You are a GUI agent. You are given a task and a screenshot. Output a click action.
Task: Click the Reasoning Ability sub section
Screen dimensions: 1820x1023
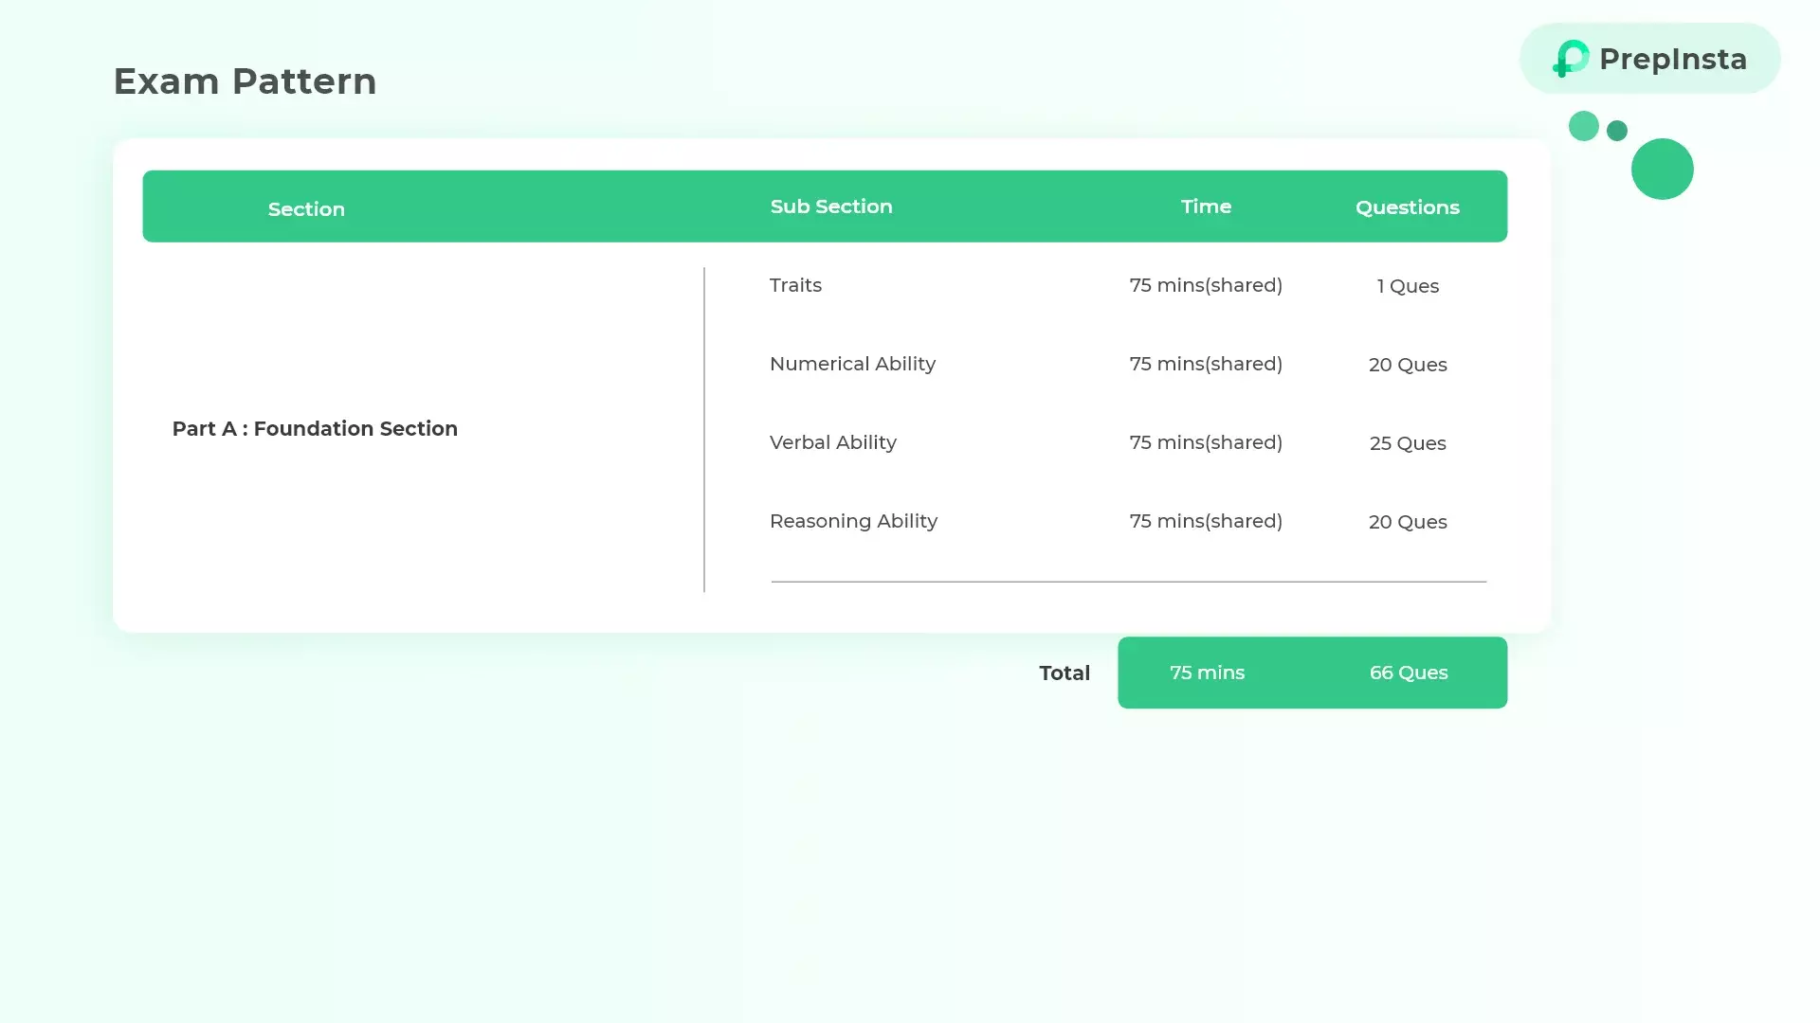tap(853, 521)
